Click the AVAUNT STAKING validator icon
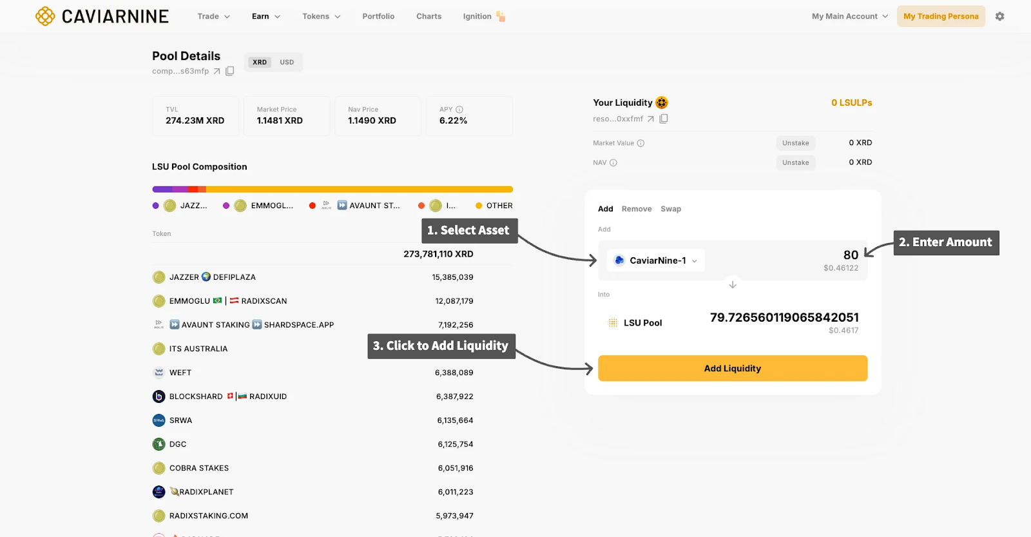1031x537 pixels. tap(159, 325)
